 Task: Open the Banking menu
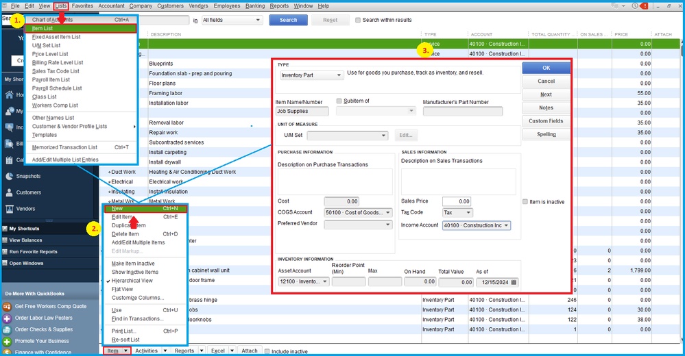tap(255, 6)
